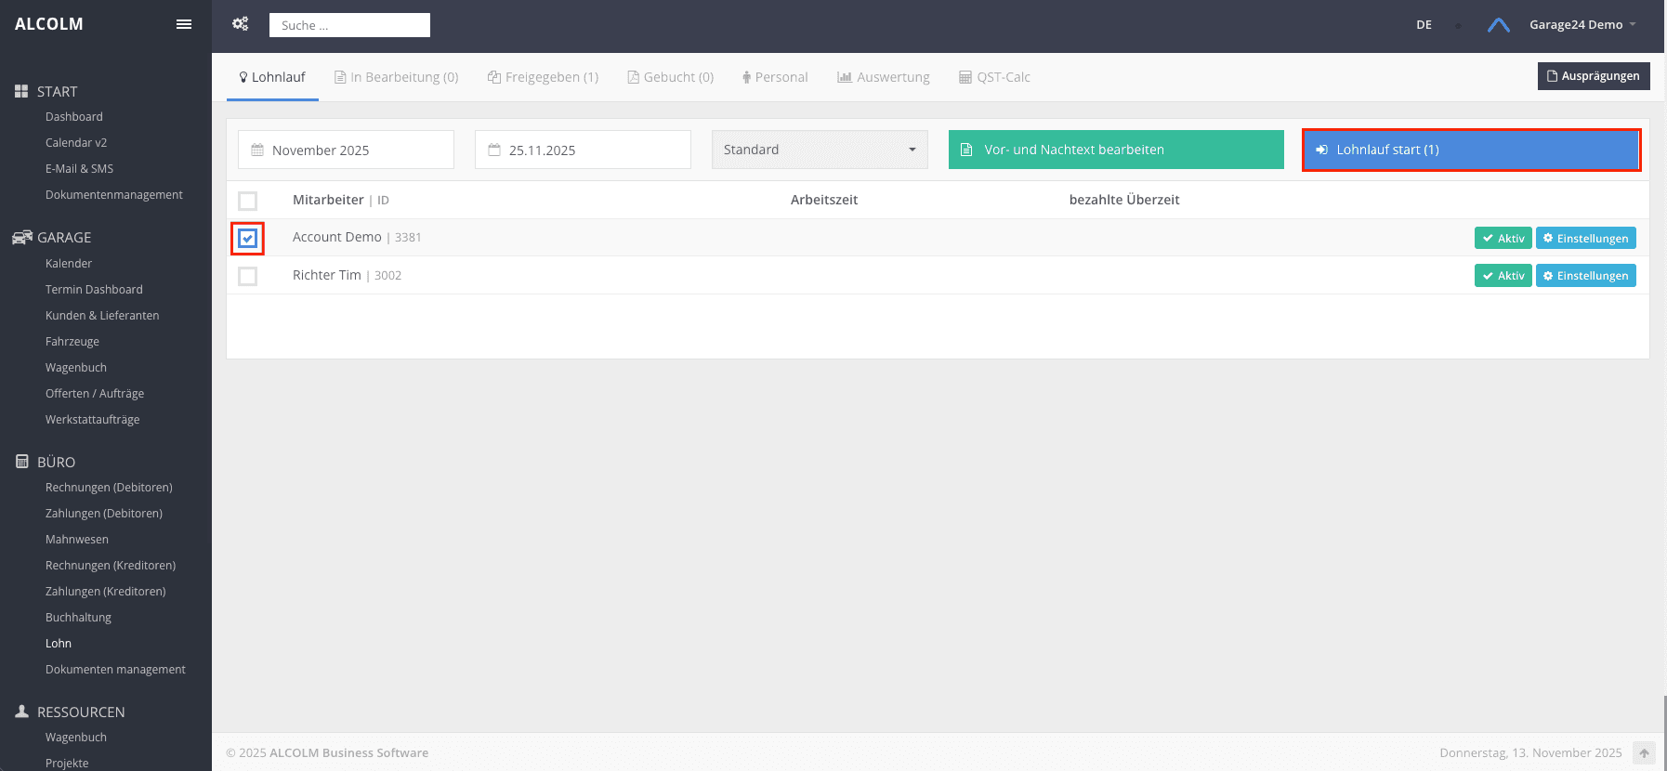Click the blue Alcolm logo icon
Image resolution: width=1667 pixels, height=771 pixels.
(1498, 25)
